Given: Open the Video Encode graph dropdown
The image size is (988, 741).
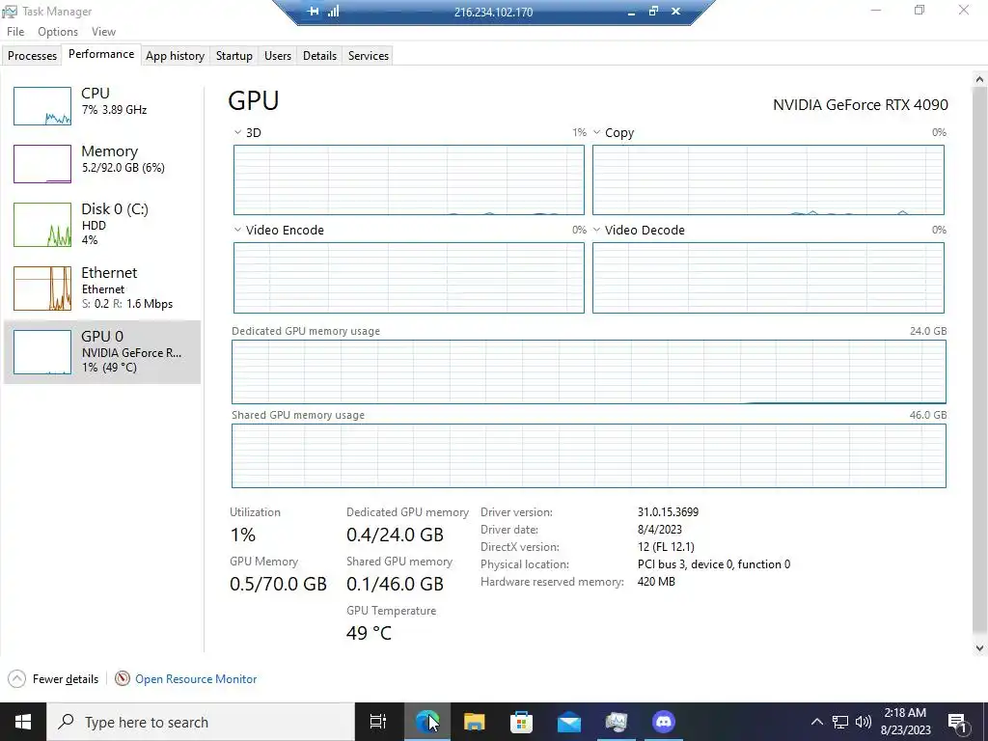Looking at the screenshot, I should point(237,230).
